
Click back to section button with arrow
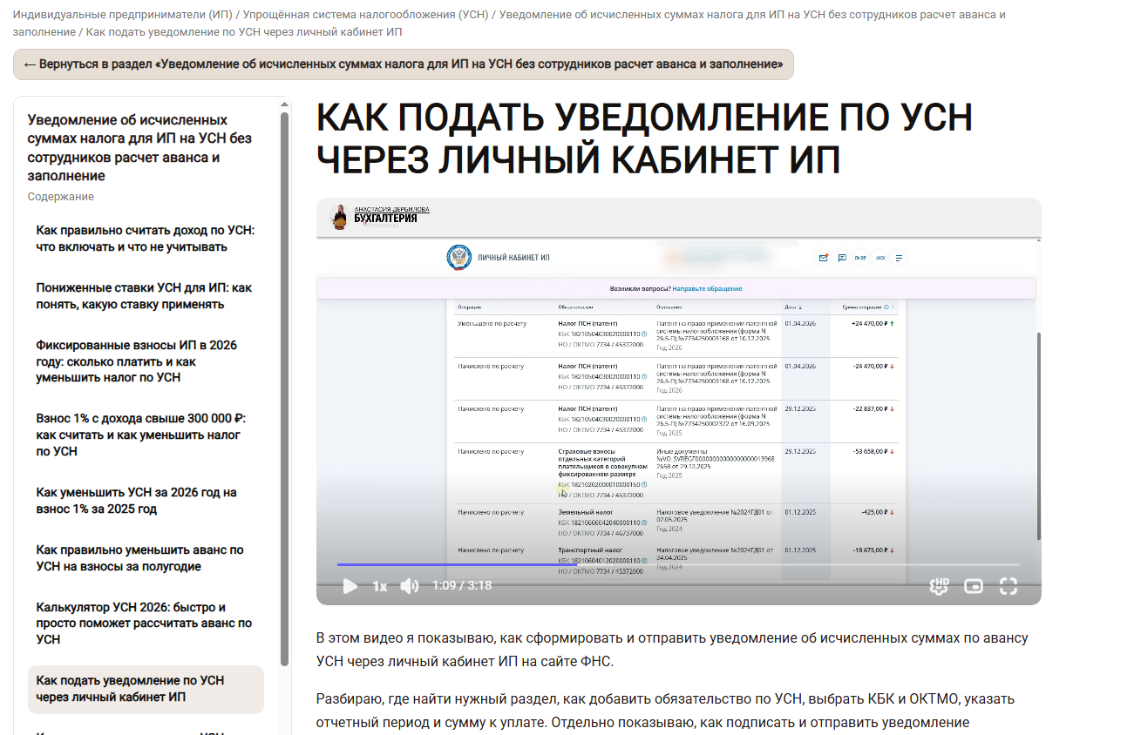[404, 64]
